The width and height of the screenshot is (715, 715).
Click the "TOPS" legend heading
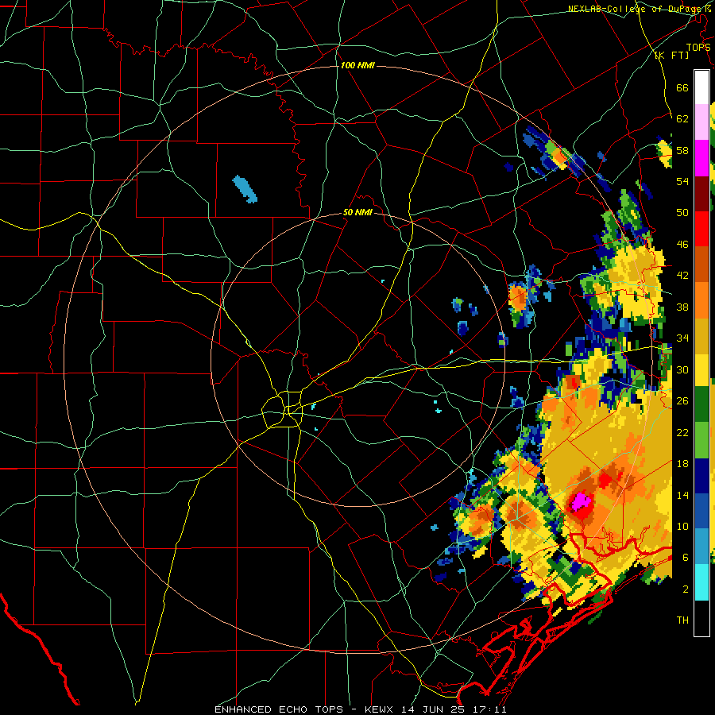tap(698, 48)
